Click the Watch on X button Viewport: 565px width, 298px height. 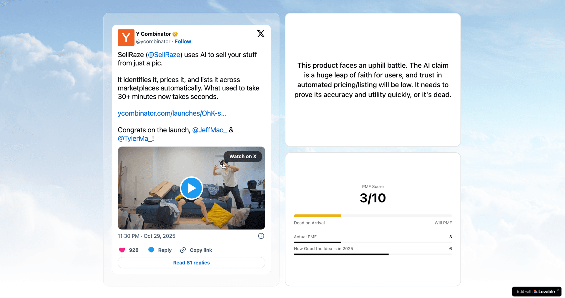click(243, 157)
